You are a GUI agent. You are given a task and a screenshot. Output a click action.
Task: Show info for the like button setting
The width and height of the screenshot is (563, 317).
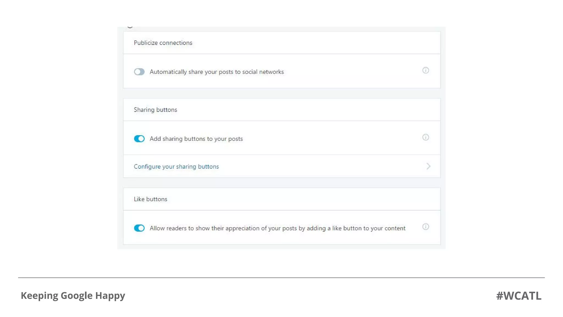[425, 227]
